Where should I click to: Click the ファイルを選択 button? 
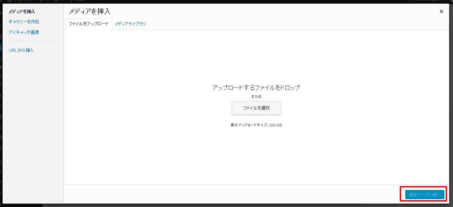(256, 108)
